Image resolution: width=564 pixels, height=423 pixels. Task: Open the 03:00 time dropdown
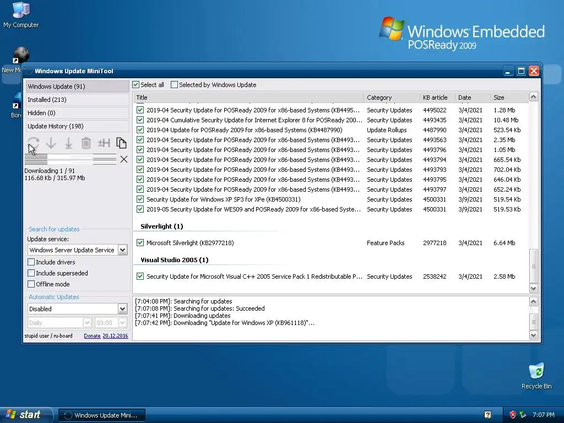122,323
